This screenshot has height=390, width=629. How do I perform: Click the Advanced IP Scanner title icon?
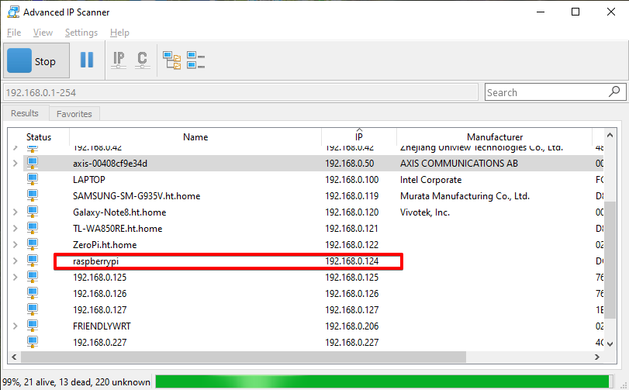click(14, 12)
